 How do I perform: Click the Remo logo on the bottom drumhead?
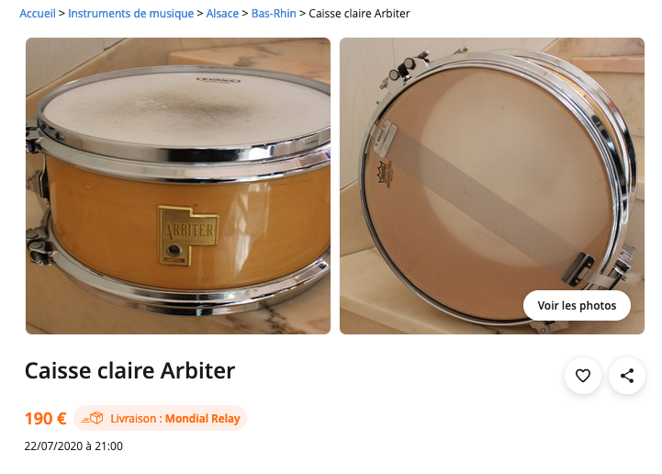coord(384,174)
